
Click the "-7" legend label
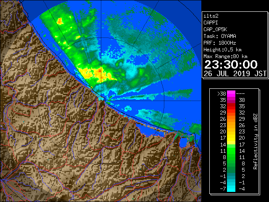pyautogui.click(x=223, y=189)
